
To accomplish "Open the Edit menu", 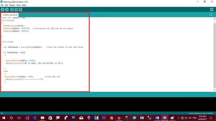I will tap(7, 5).
